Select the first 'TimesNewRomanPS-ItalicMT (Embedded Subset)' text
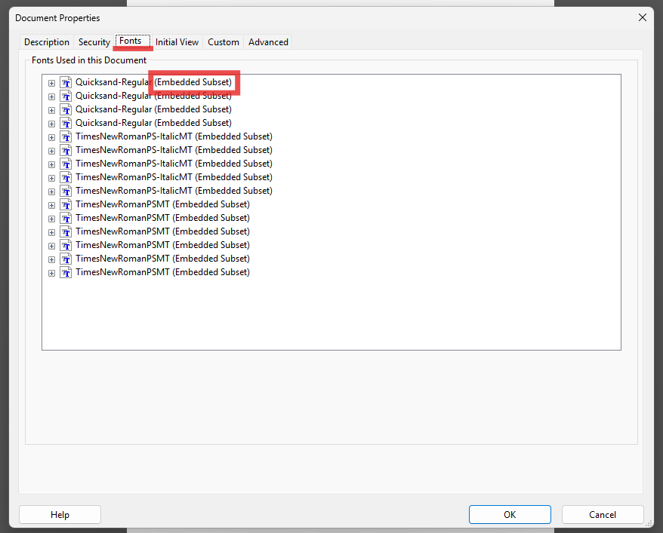This screenshot has height=533, width=663. pos(174,136)
